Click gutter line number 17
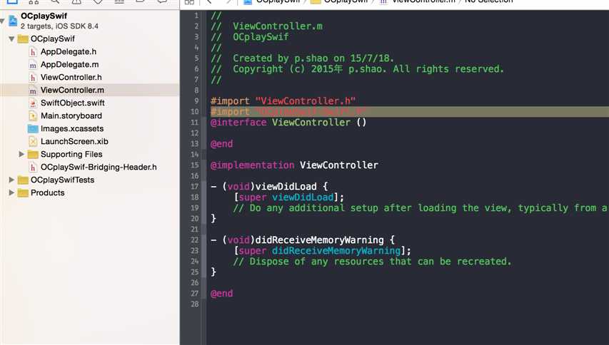 coord(195,187)
